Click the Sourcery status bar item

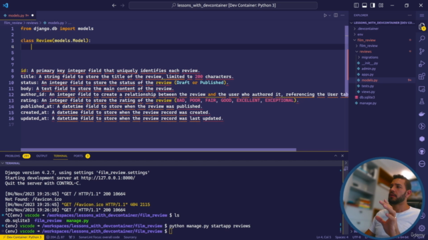[x=130, y=237]
